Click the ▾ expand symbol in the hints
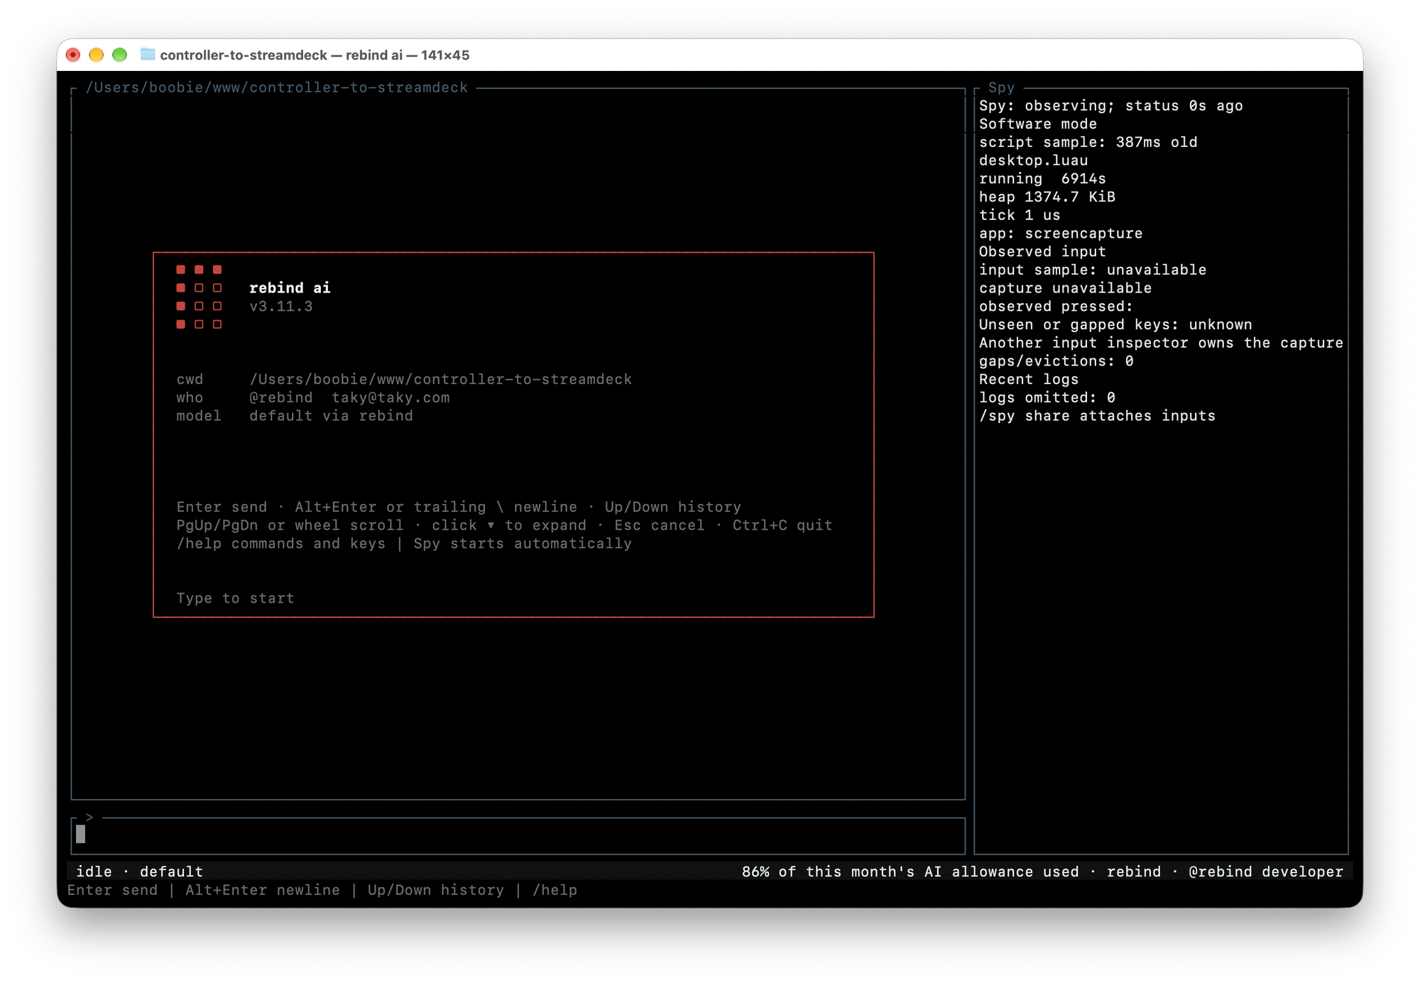The height and width of the screenshot is (983, 1420). pos(491,526)
